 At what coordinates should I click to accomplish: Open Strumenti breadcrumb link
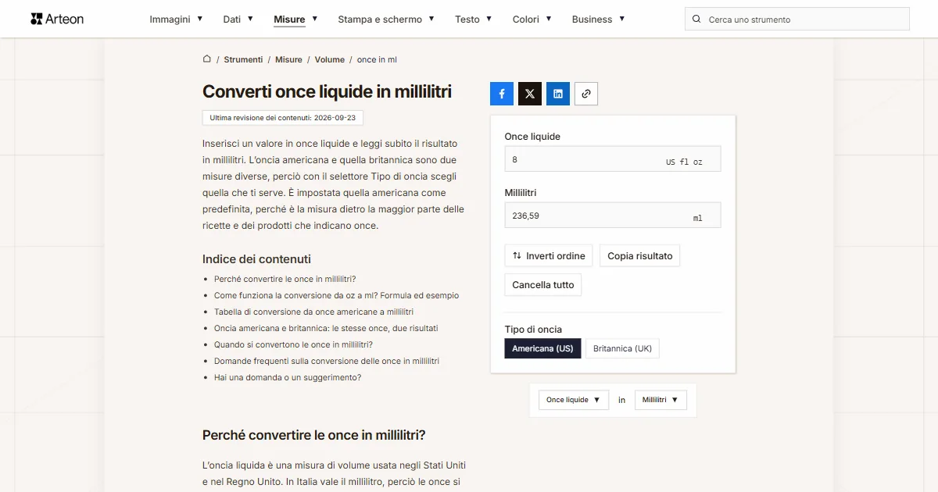tap(243, 59)
